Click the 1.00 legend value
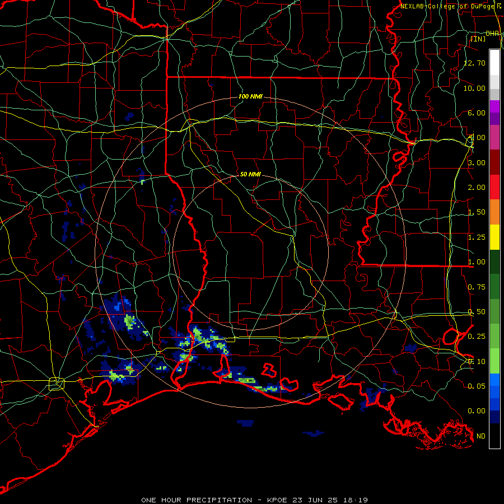The height and width of the screenshot is (504, 504). (x=477, y=262)
